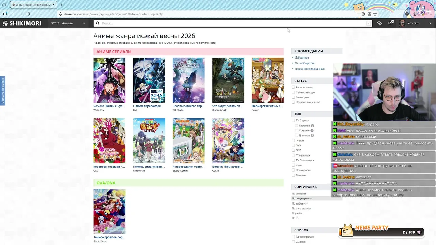The width and height of the screenshot is (436, 245).
Task: Click help icon next to Средние
Action: coord(312,130)
